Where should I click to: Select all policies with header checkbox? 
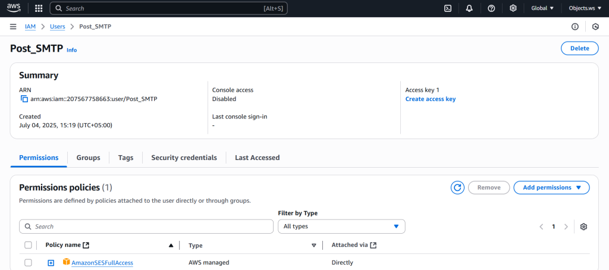(x=28, y=245)
